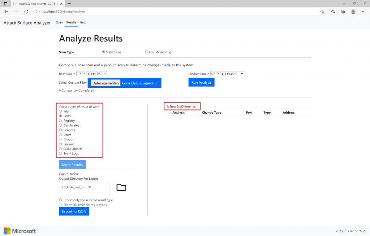Open the Favorites list icon
The width and height of the screenshot is (370, 236).
tap(333, 12)
